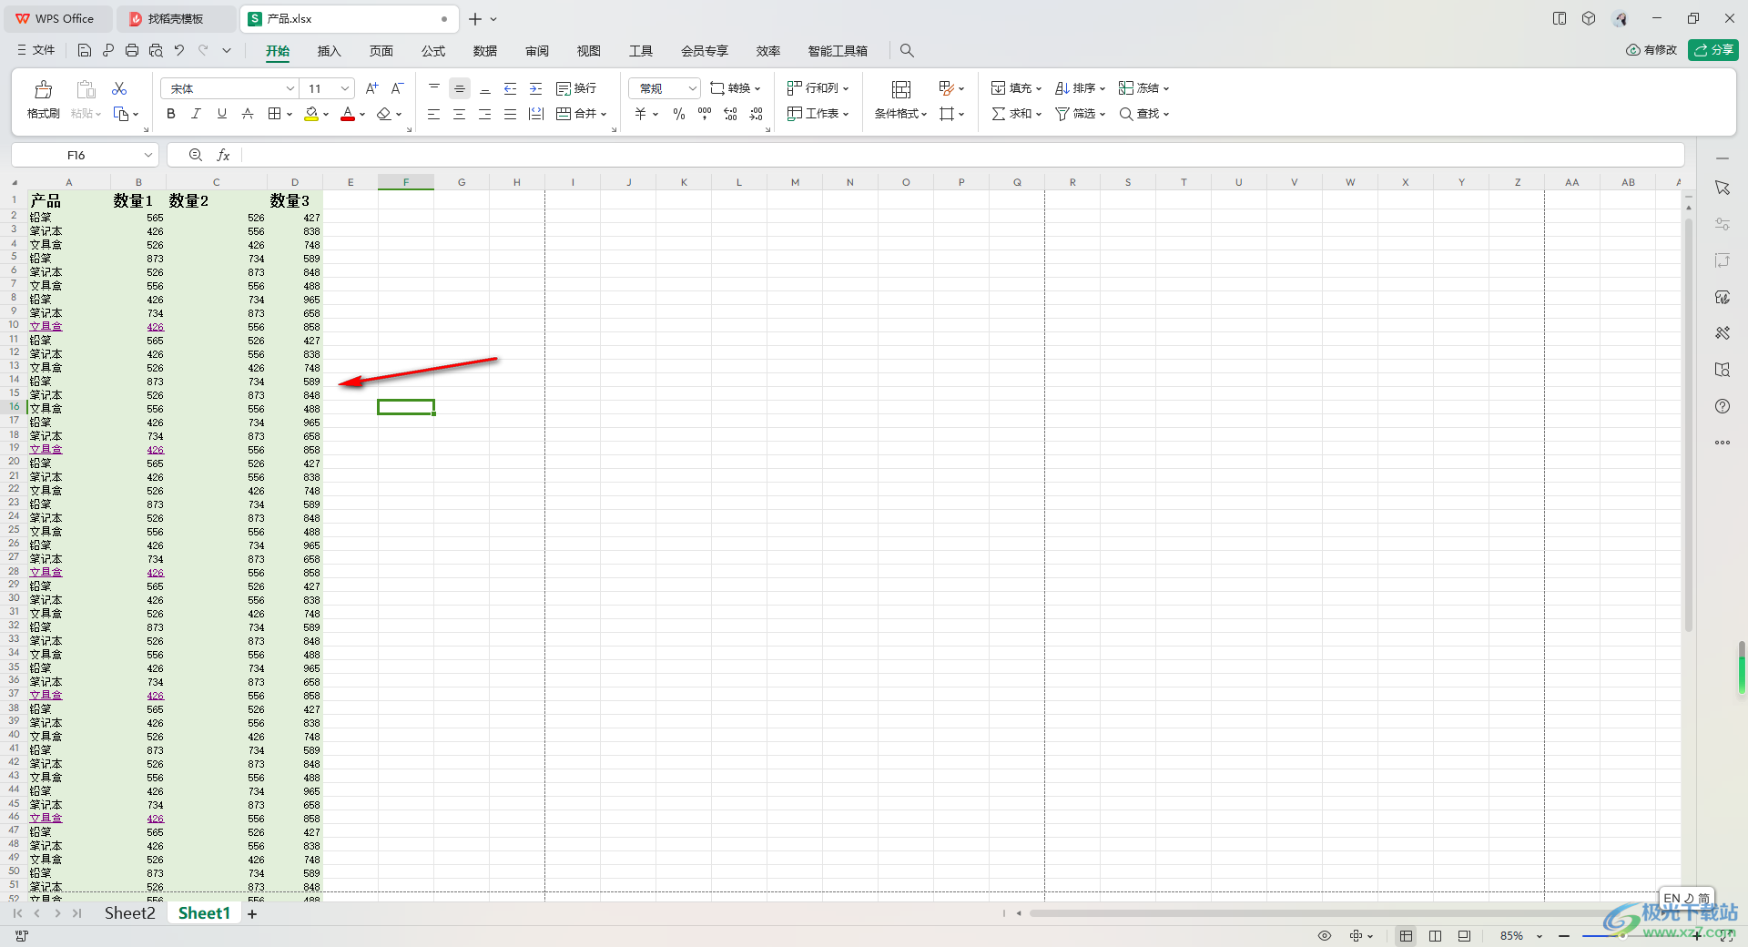1748x947 pixels.
Task: Click the 找稻壳模板 window tab
Action: (177, 18)
